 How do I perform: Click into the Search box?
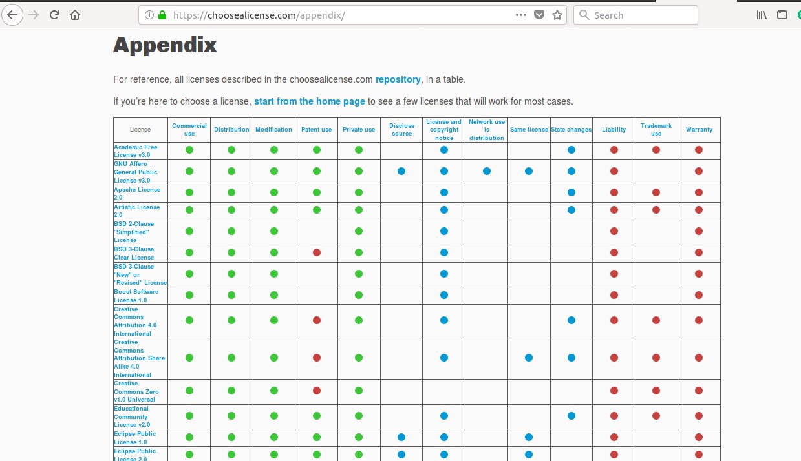[635, 15]
